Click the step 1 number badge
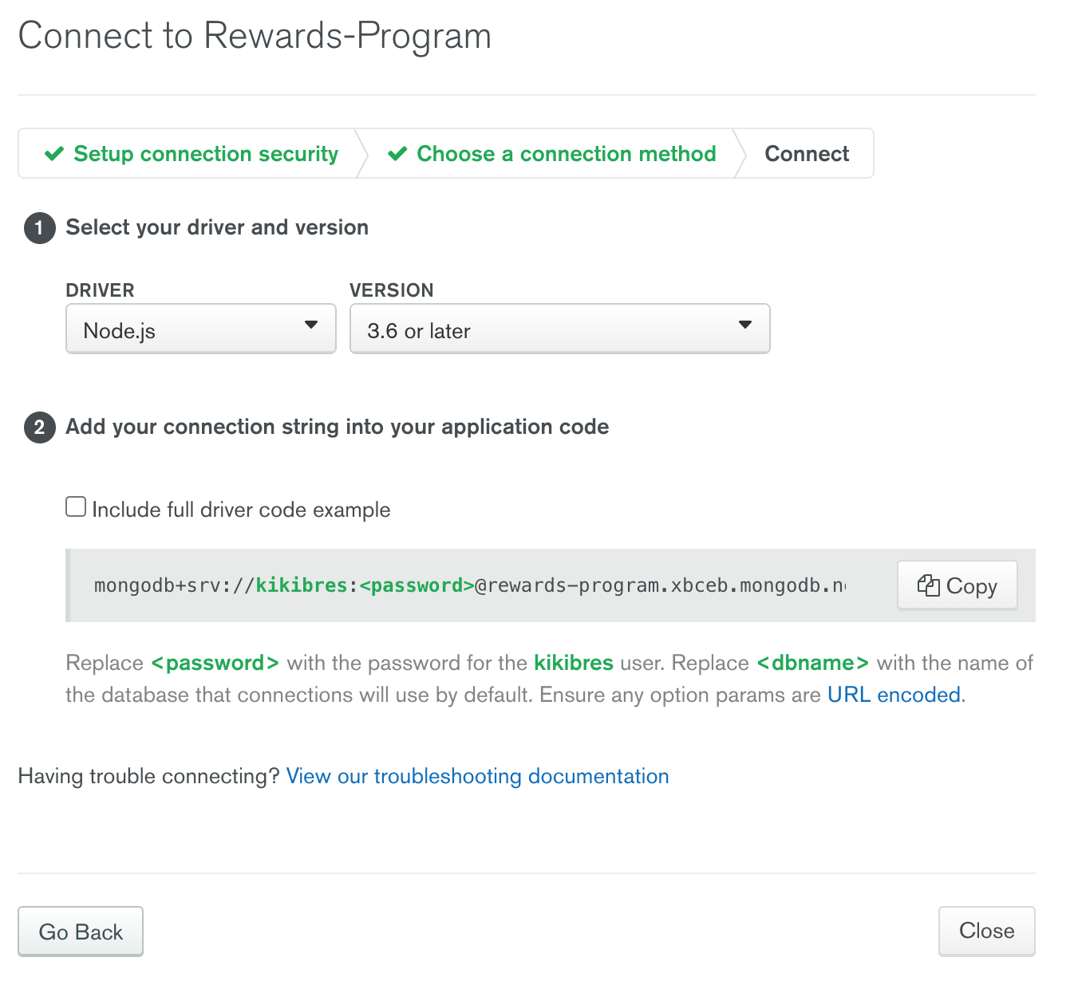Viewport: 1074px width, 981px height. point(39,228)
